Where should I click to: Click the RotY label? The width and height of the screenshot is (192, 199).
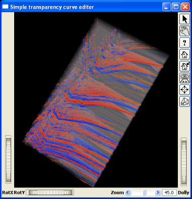tap(20, 192)
